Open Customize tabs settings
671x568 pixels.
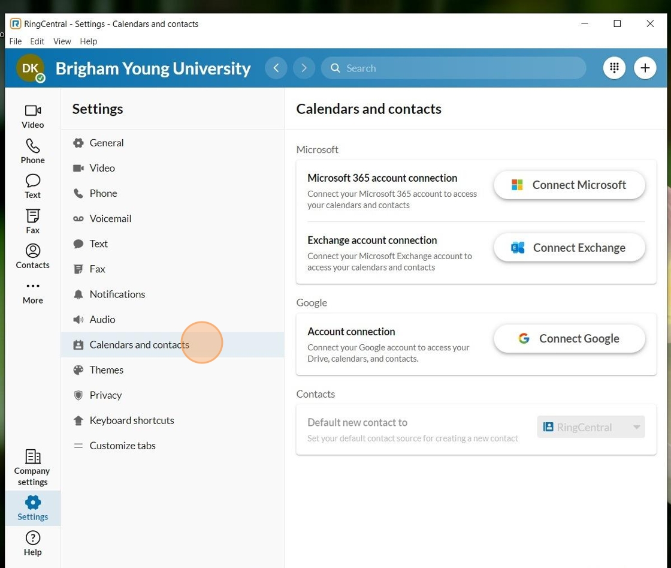[173, 446]
